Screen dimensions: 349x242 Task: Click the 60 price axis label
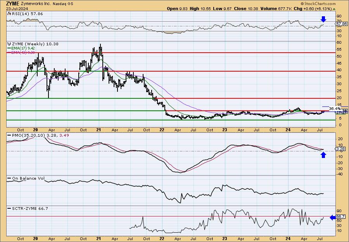(x=339, y=43)
